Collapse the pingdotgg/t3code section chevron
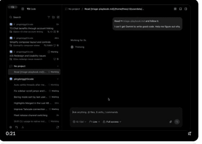 58,79
